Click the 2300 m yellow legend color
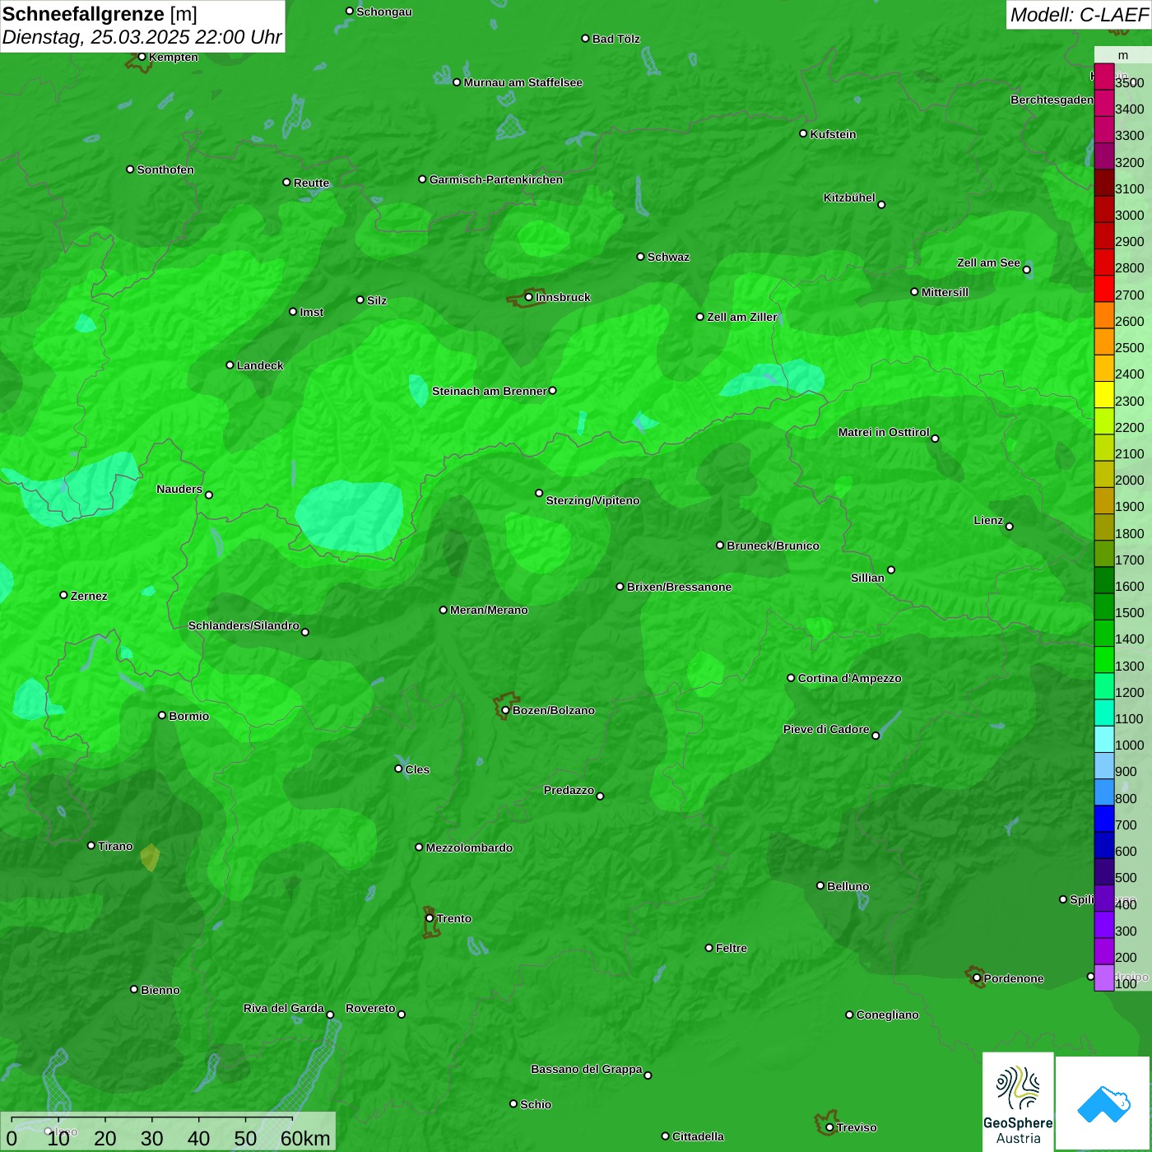 1103,394
